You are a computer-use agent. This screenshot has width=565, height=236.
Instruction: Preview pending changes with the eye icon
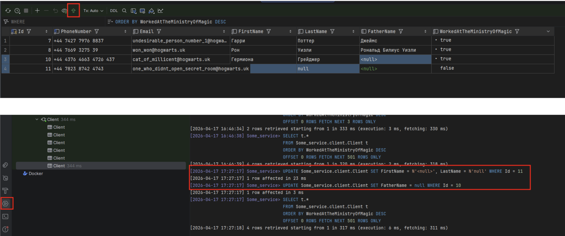tap(64, 11)
